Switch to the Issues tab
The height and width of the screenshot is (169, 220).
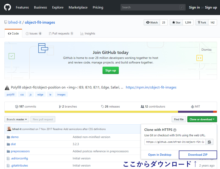(x=34, y=33)
